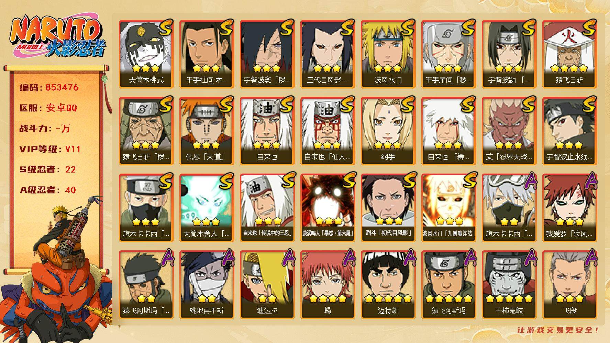Choose the 纲手 ninja card
610x343 pixels.
(x=388, y=131)
